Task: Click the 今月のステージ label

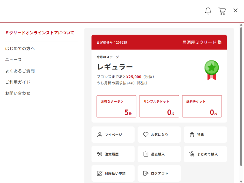Action: pyautogui.click(x=108, y=57)
